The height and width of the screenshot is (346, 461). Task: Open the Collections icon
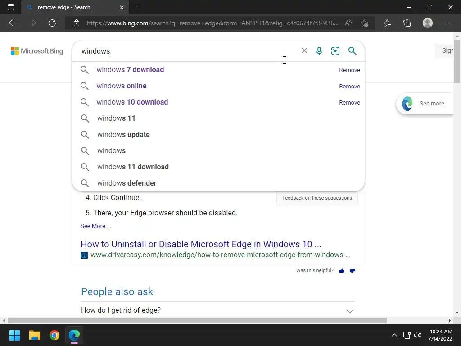[407, 23]
